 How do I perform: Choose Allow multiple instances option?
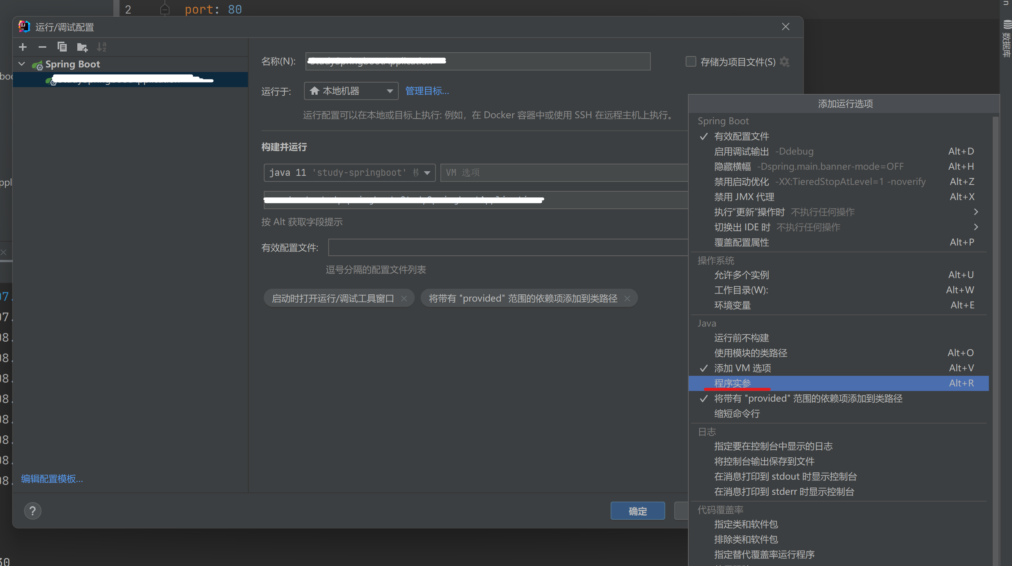click(741, 275)
